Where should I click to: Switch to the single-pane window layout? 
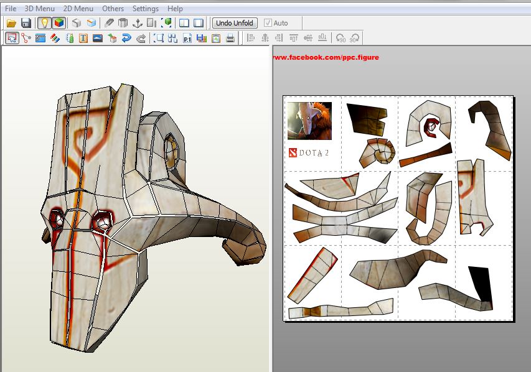[199, 23]
